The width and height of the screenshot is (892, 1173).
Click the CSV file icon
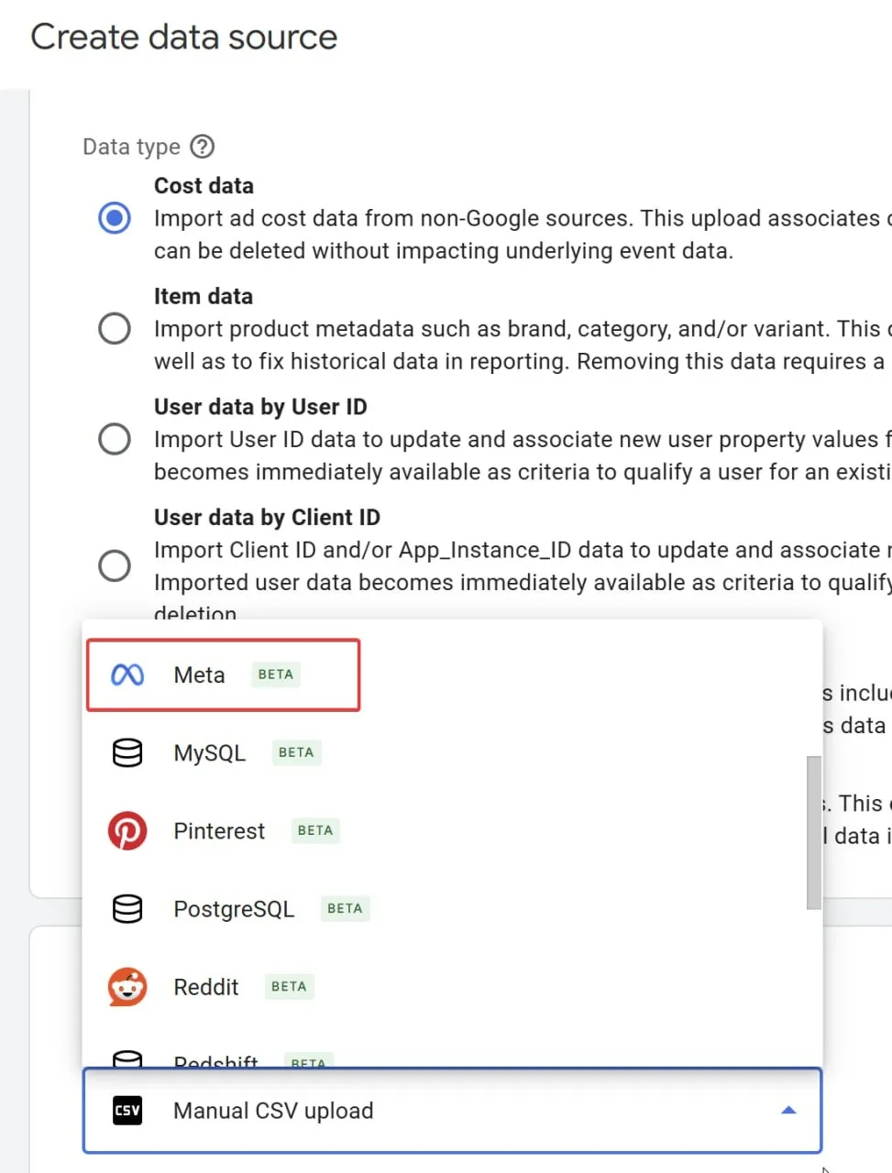coord(127,1111)
